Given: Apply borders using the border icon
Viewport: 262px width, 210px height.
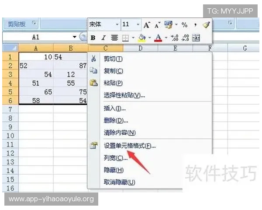Looking at the screenshot, I should tap(125, 38).
